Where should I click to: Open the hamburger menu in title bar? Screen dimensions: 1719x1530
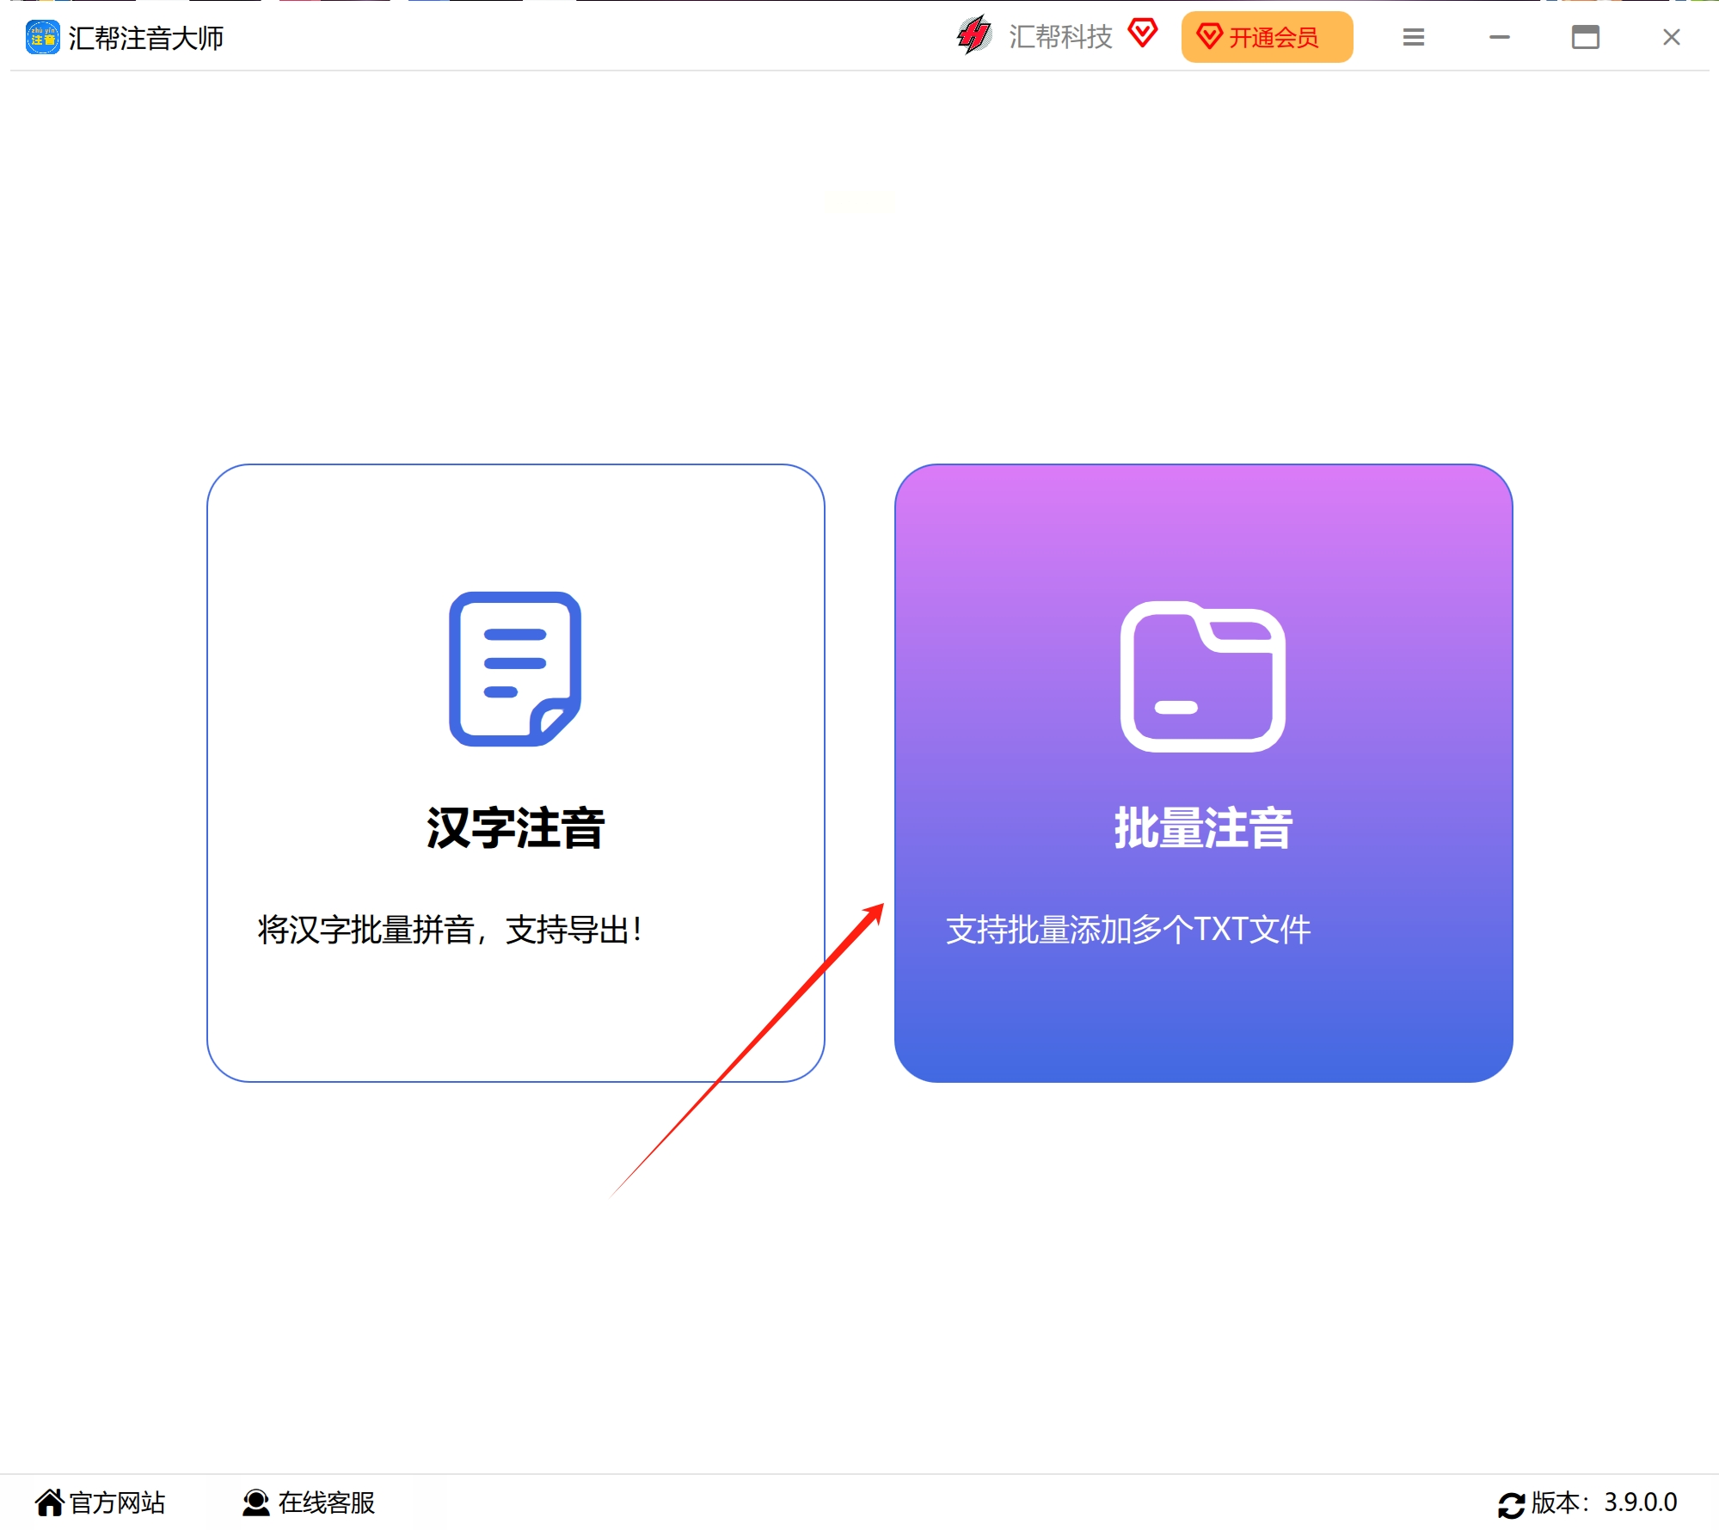coord(1414,37)
